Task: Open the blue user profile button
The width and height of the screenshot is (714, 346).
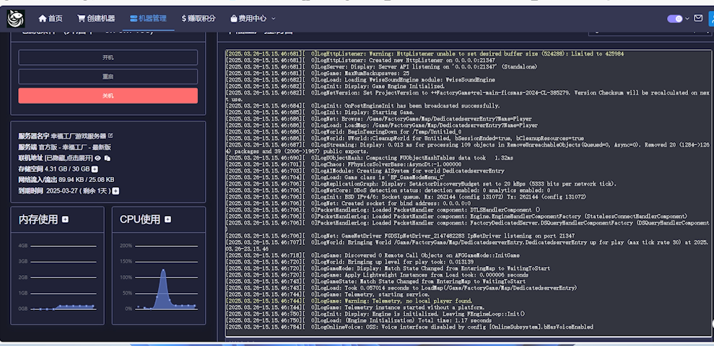Action: click(711, 19)
